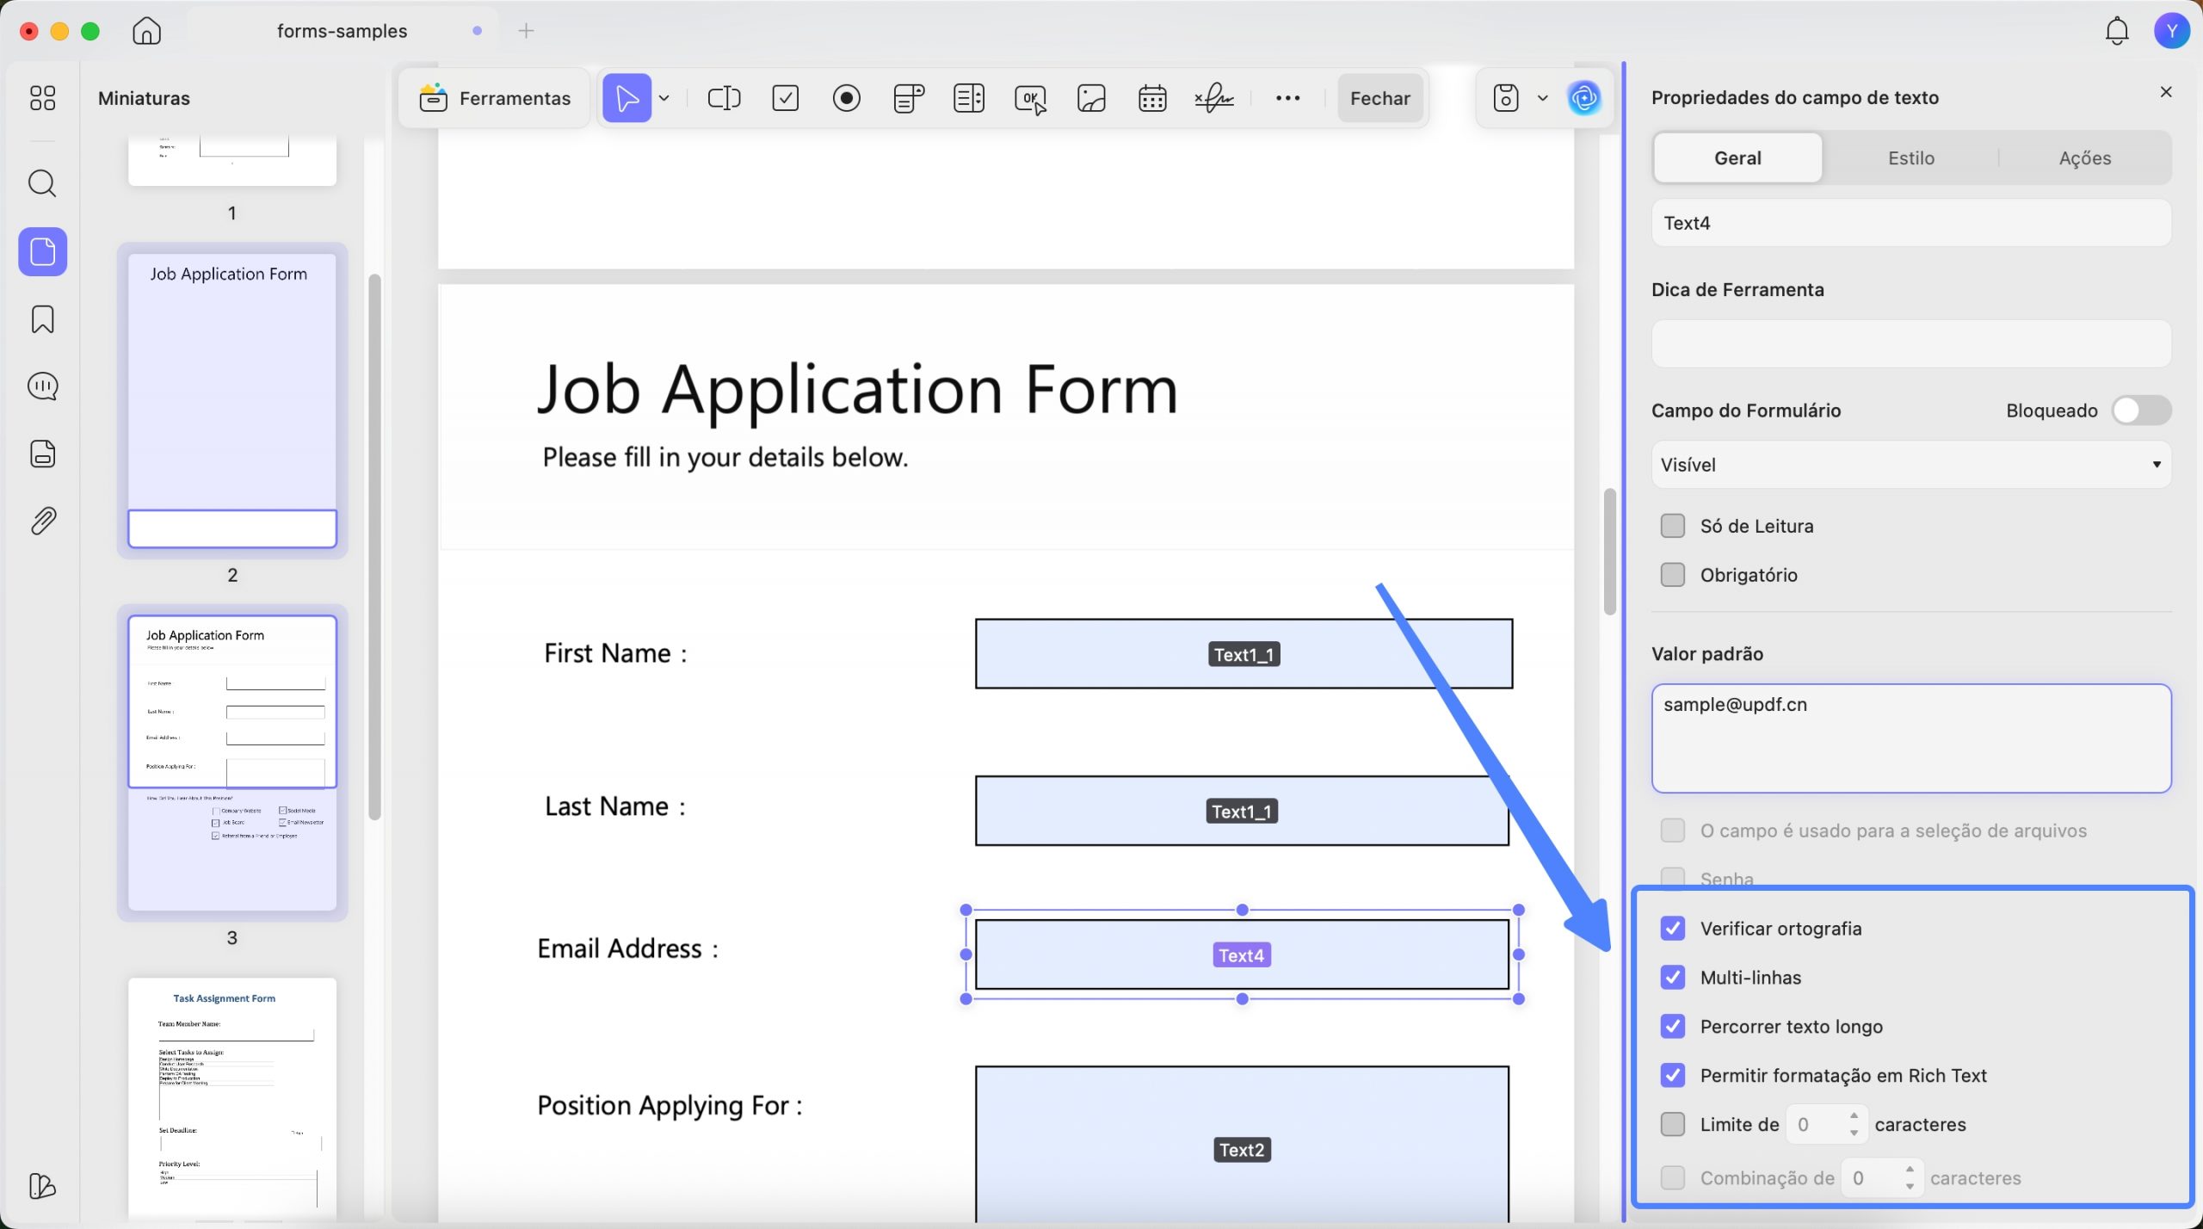The image size is (2203, 1229).
Task: Increase the Limite de character count
Action: click(1854, 1115)
